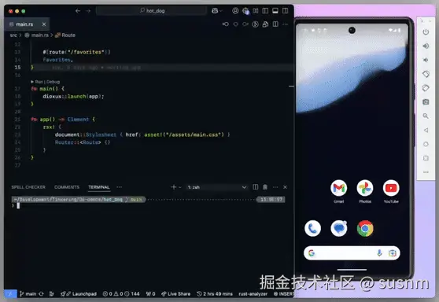This screenshot has height=302, width=439.
Task: Power button on emulator side toolbar
Action: click(x=426, y=32)
